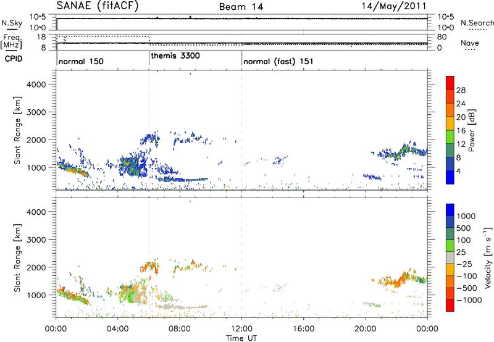
Task: Click the Velocity [m s⁻¹] colorbar label
Action: 488,257
